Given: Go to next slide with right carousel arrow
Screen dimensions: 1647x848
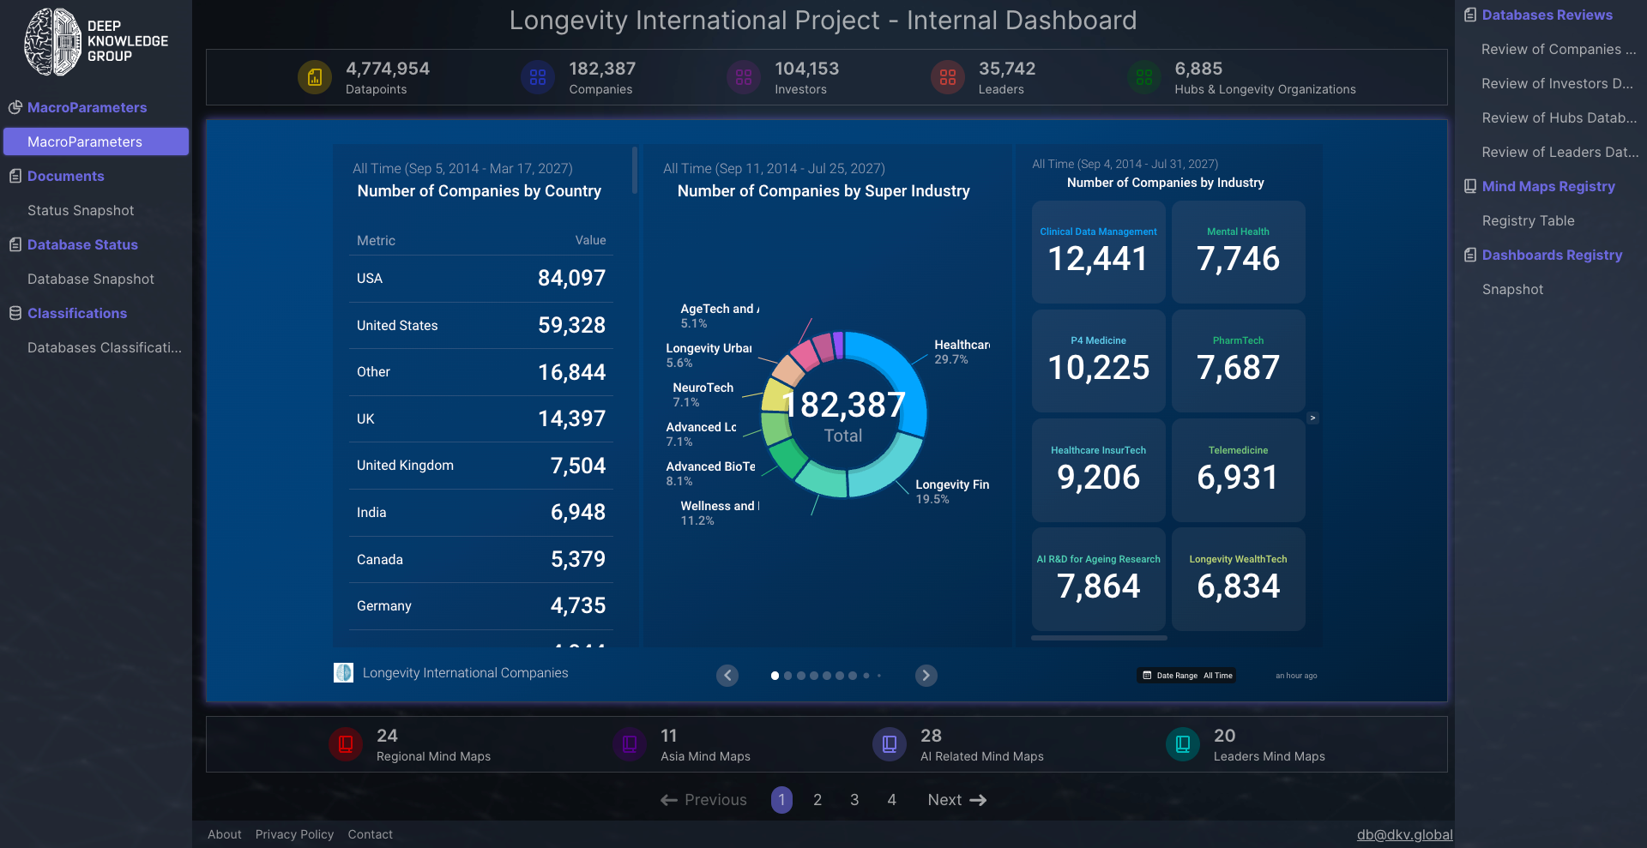Looking at the screenshot, I should 926,676.
